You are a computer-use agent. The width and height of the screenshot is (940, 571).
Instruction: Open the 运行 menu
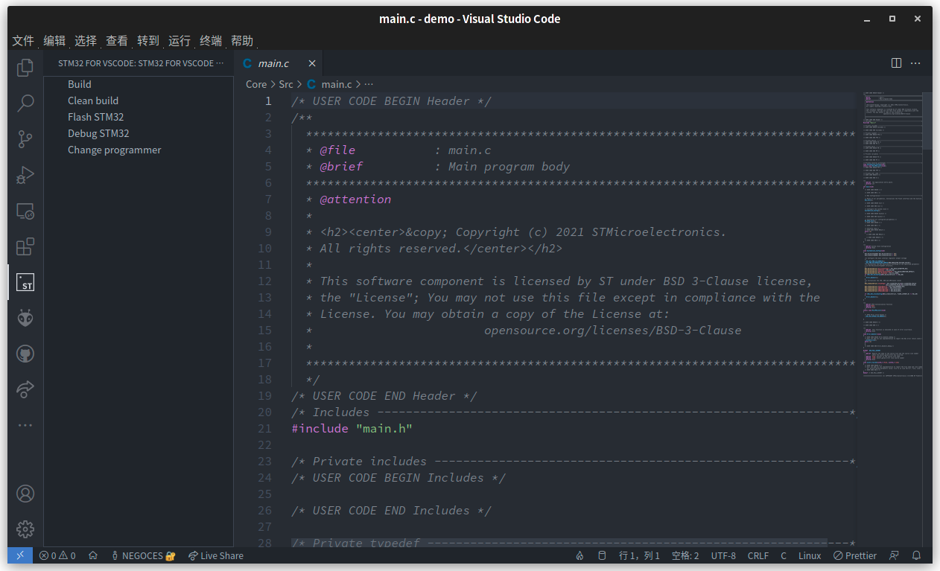pos(180,41)
